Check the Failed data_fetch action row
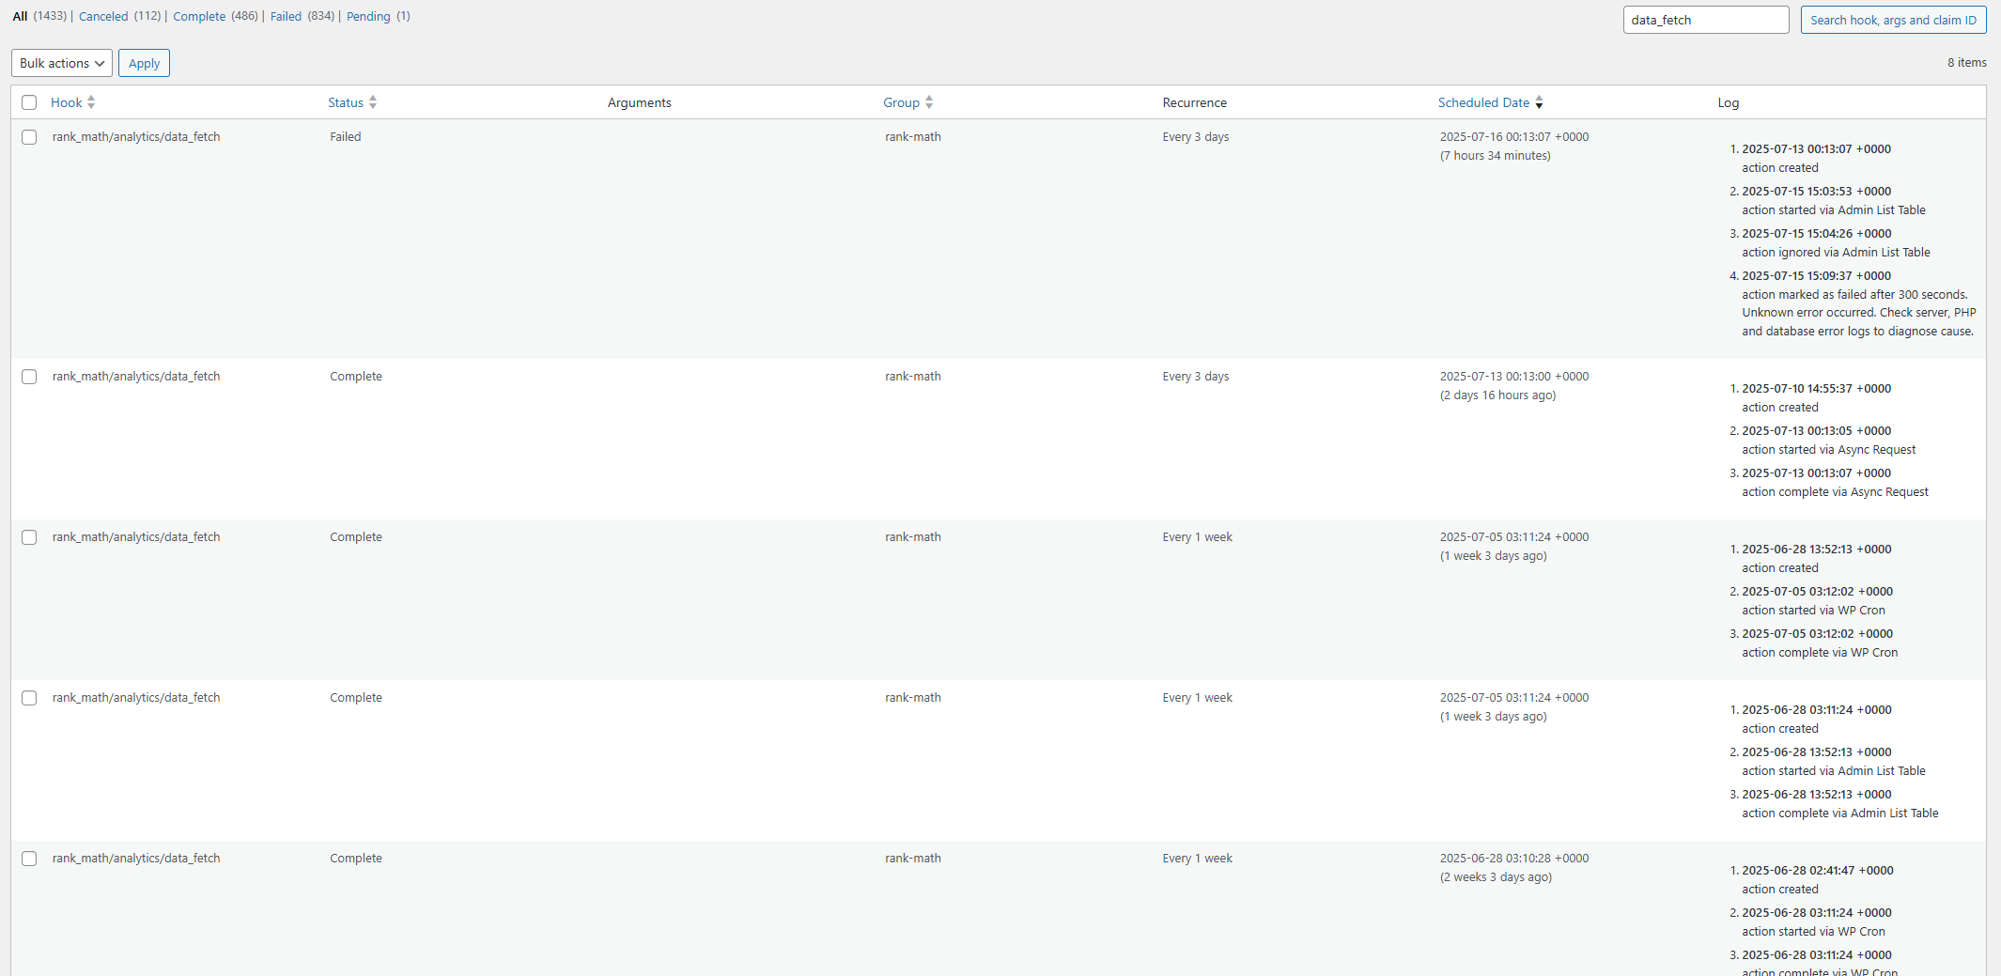 [x=29, y=137]
